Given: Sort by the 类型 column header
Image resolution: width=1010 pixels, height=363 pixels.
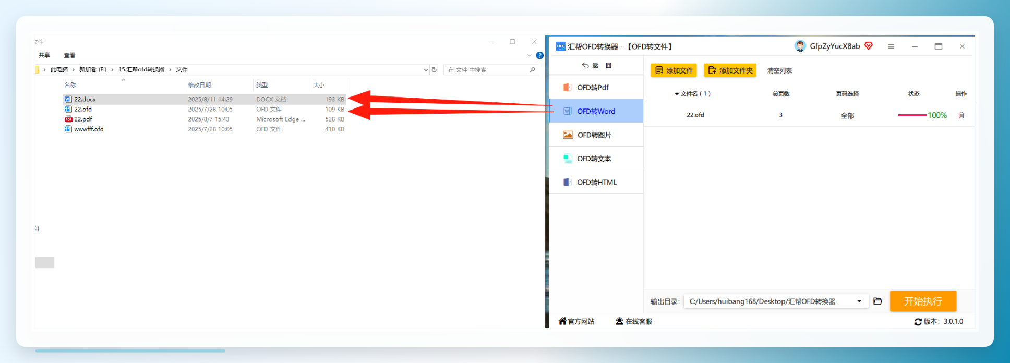Looking at the screenshot, I should click(x=282, y=85).
